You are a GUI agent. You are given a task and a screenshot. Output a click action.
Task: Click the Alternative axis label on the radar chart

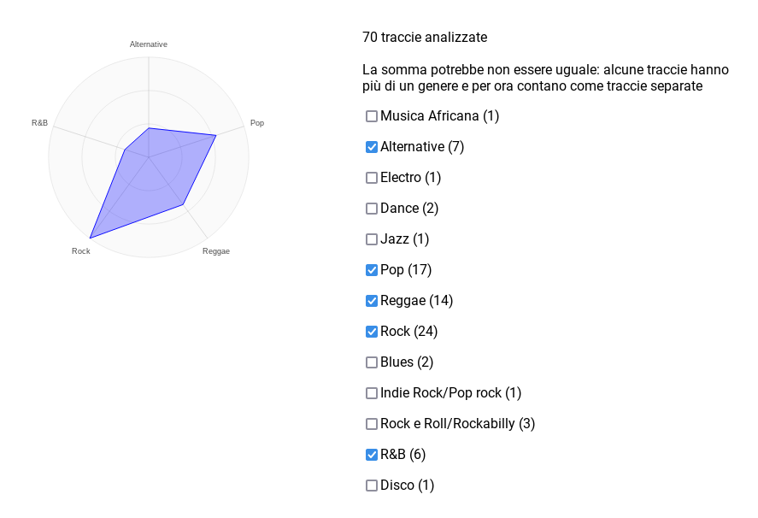tap(148, 44)
